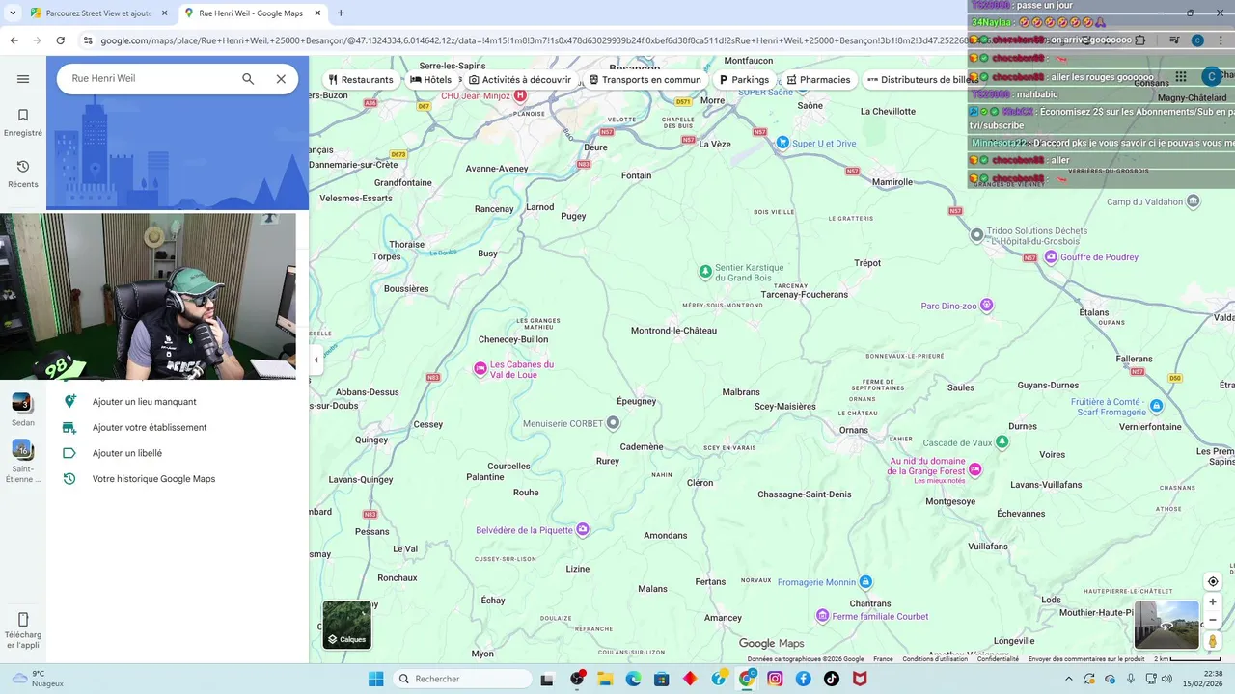Screen dimensions: 1235x694
Task: Open the weather widget showing 9°C
Action: click(37, 679)
